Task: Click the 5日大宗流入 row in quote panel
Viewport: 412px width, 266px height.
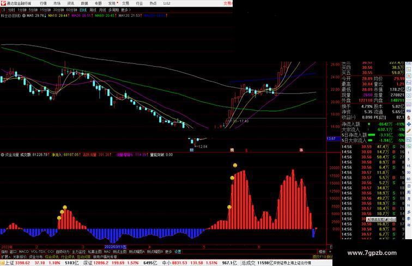Action: click(x=373, y=140)
